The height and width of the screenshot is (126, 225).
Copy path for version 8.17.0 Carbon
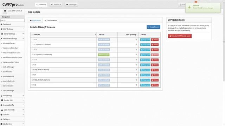(x=145, y=80)
